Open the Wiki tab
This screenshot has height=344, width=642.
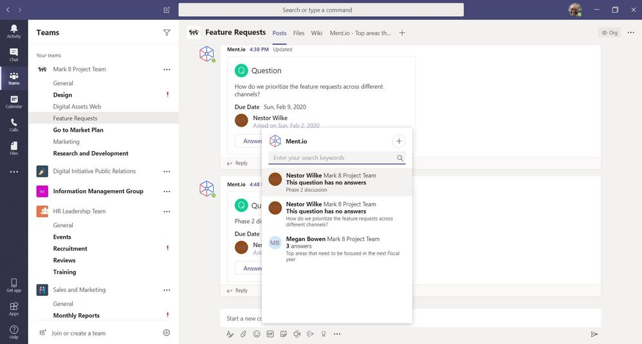point(316,33)
